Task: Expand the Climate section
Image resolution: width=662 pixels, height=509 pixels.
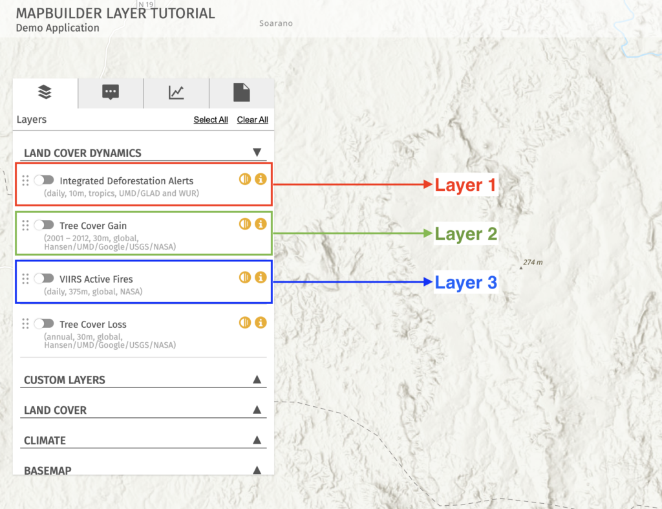Action: [257, 439]
